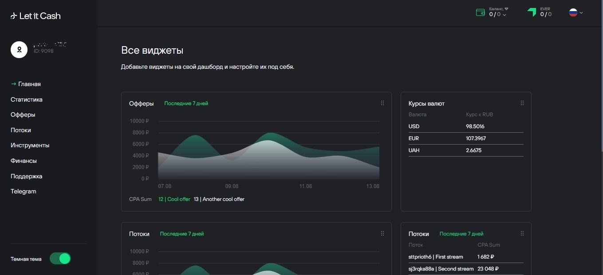Open Потоки in the sidebar menu
The image size is (603, 275).
(x=21, y=130)
